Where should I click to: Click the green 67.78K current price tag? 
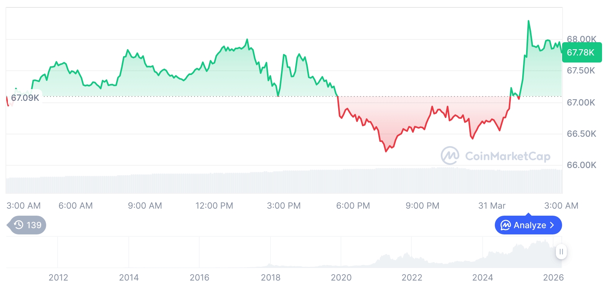tap(581, 53)
